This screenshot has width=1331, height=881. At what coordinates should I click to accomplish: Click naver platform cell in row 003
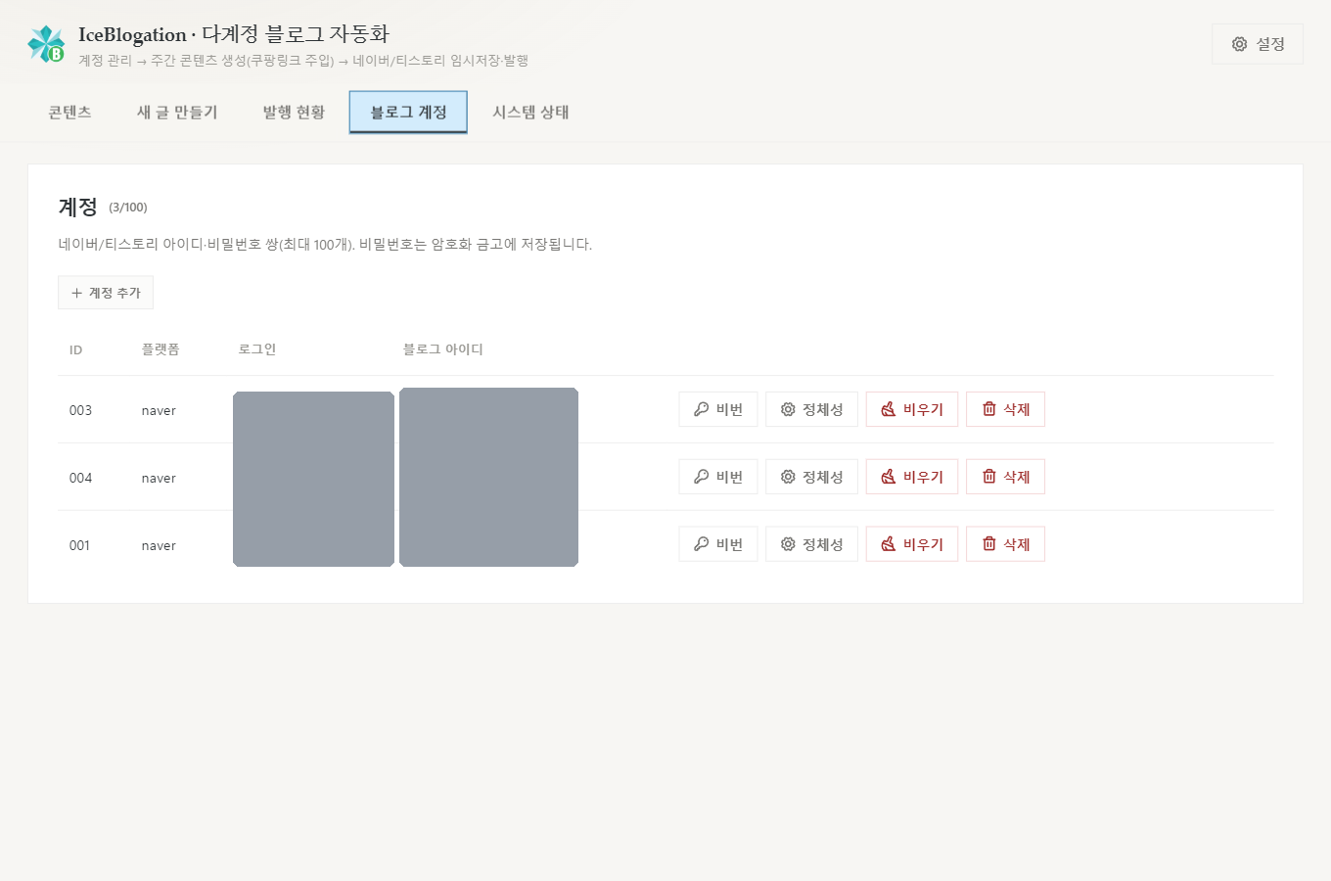coord(159,411)
